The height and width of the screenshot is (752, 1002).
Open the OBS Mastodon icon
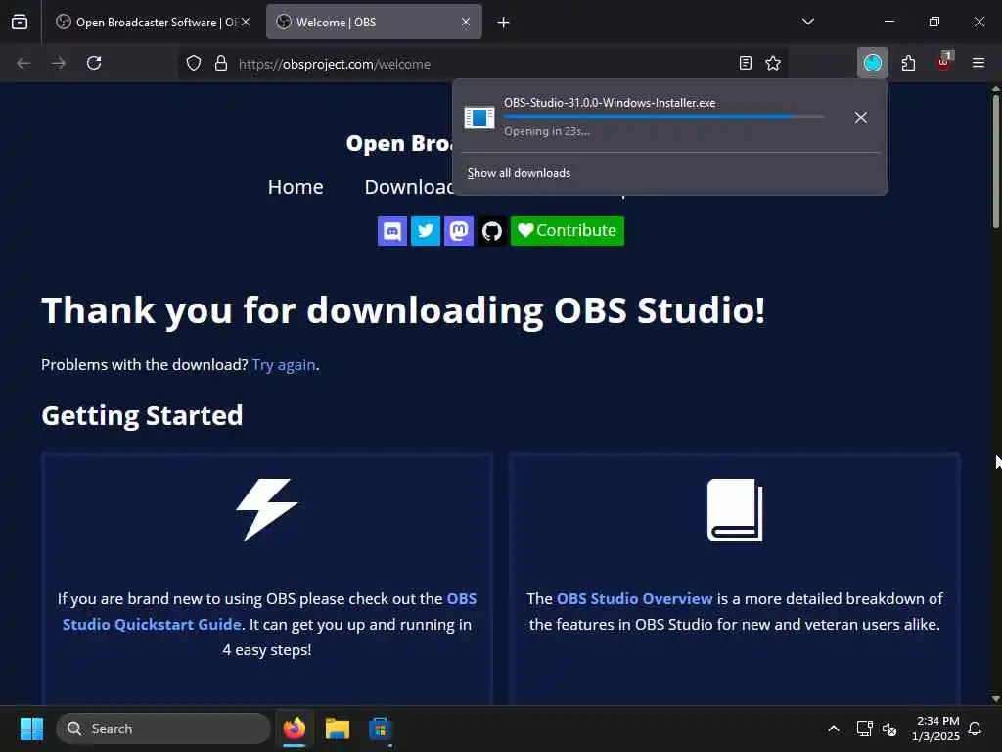[x=458, y=231]
